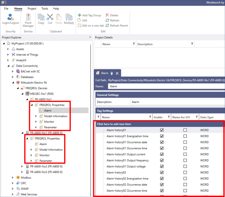This screenshot has height=197, width=225.
Task: Click the Multiply icon
Action: click(69, 17)
